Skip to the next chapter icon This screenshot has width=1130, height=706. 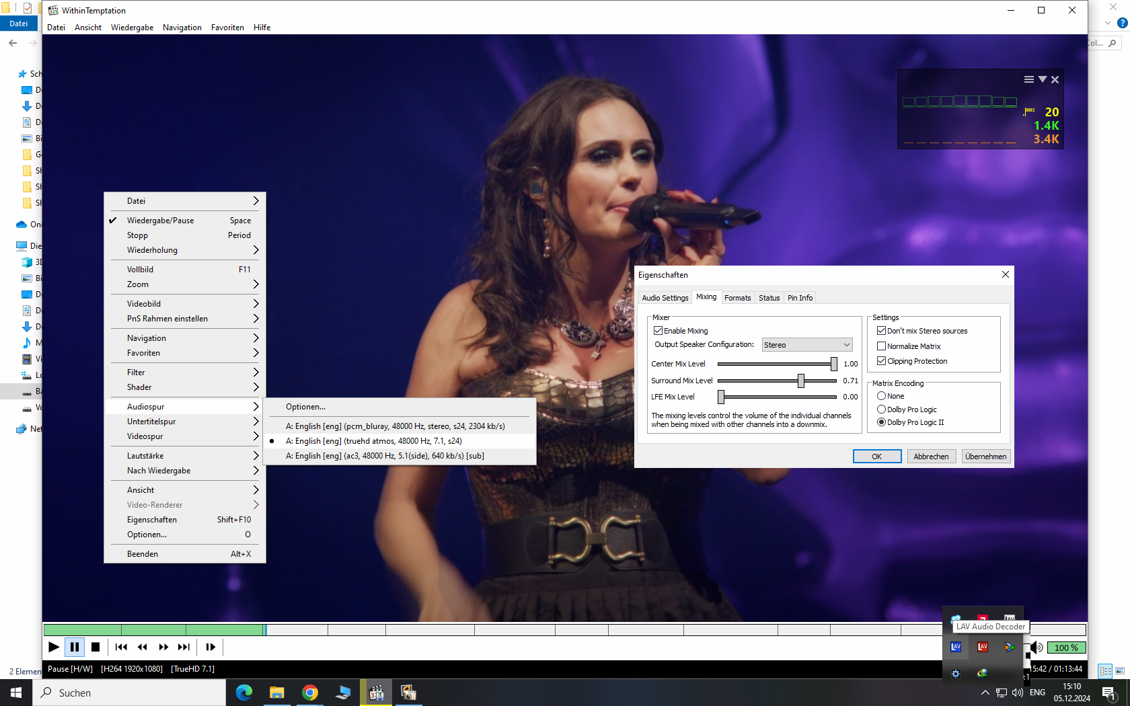(184, 647)
